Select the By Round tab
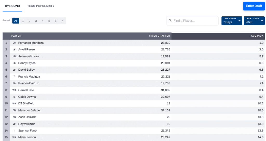Screen dimensions: 266x141 tap(12, 6)
